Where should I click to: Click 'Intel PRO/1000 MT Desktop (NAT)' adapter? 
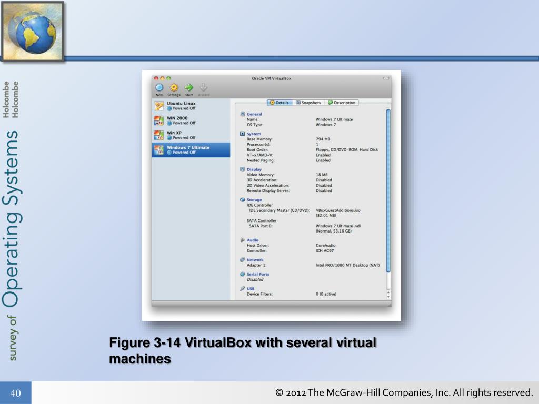coord(347,265)
